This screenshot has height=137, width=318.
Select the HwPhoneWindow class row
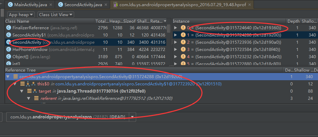[86, 49]
